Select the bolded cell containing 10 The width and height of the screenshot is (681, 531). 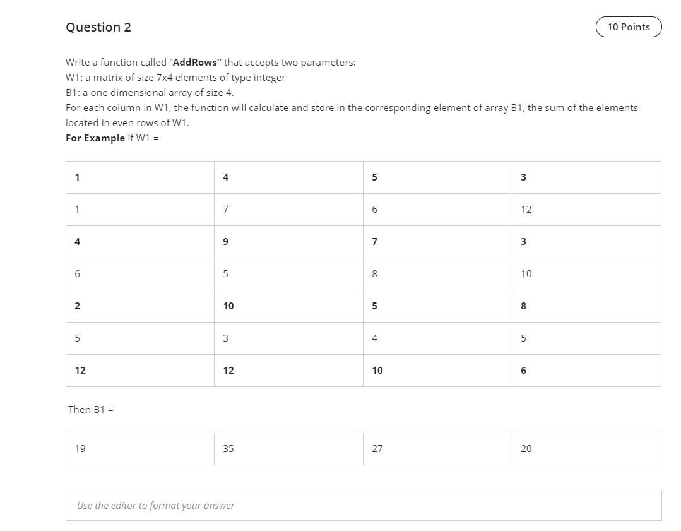(228, 306)
